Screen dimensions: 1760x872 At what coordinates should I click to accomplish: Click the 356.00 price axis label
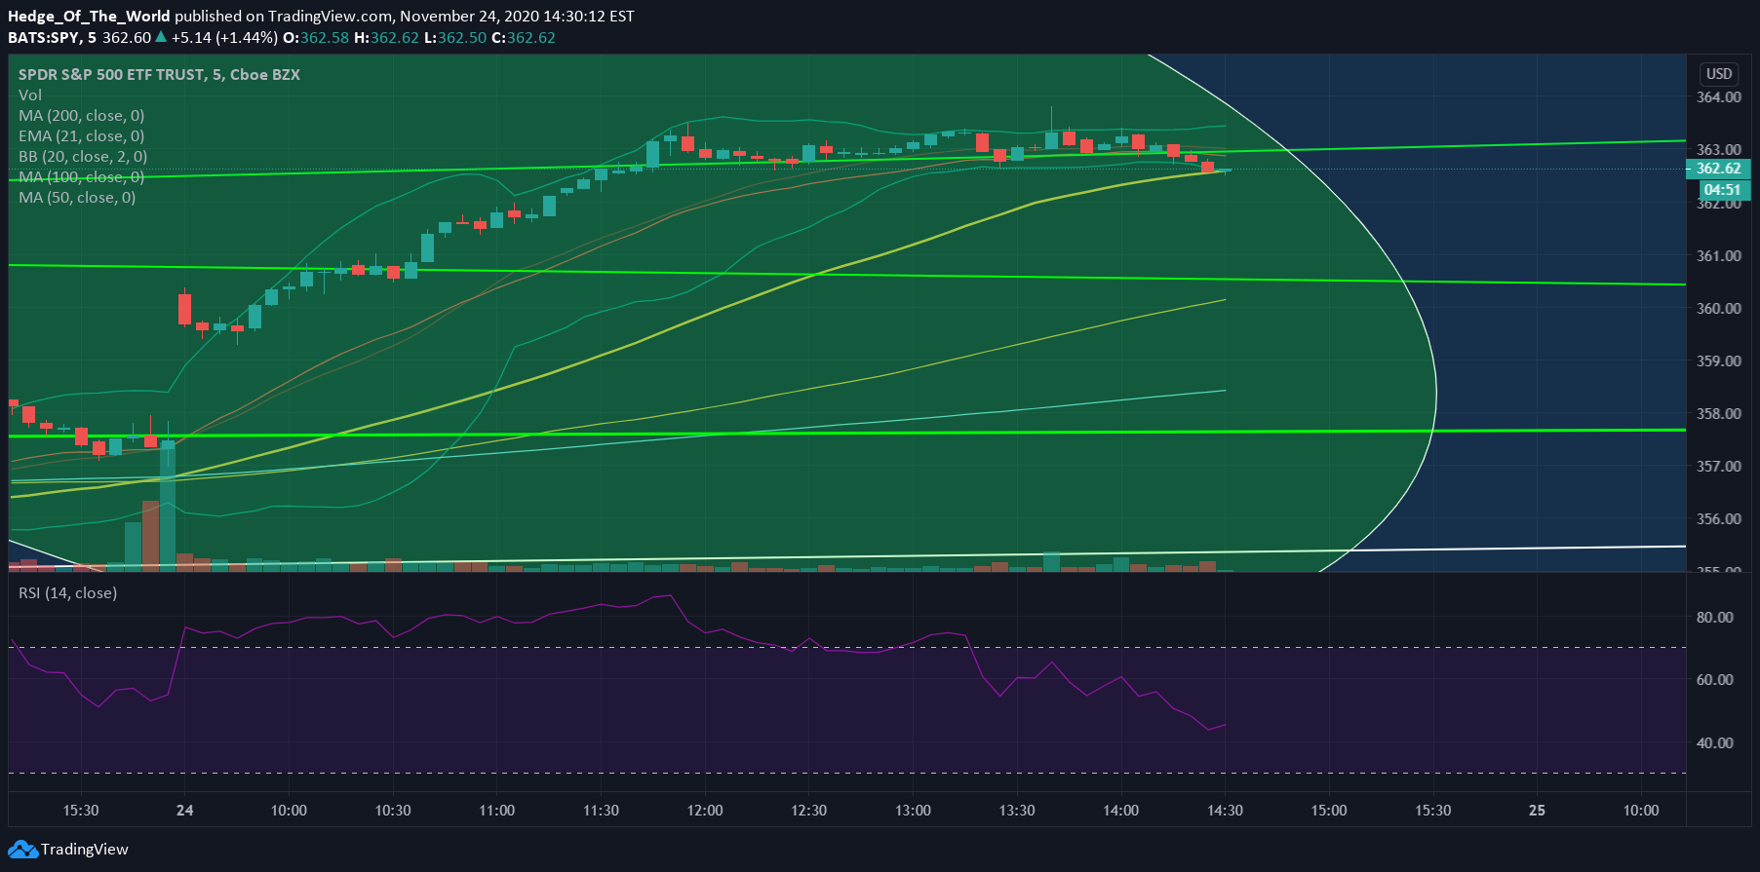click(x=1718, y=519)
